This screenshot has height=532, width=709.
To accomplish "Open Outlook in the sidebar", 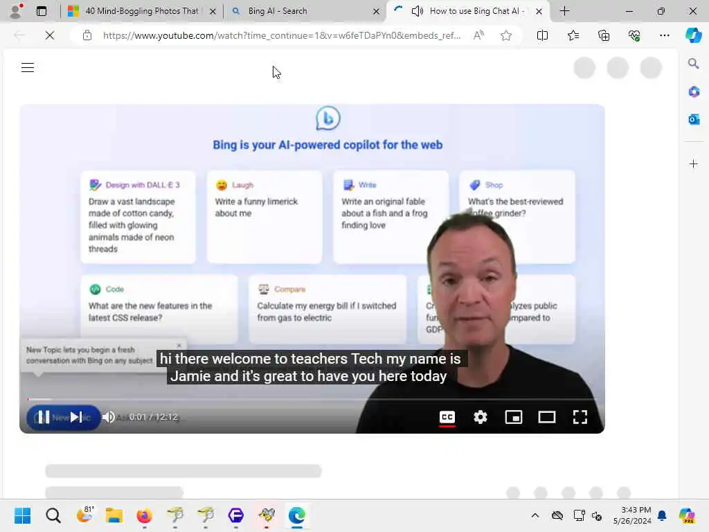I will click(694, 119).
